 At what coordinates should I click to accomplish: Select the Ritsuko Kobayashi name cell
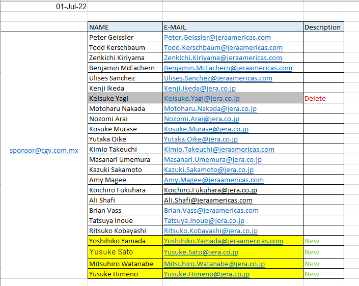click(125, 231)
